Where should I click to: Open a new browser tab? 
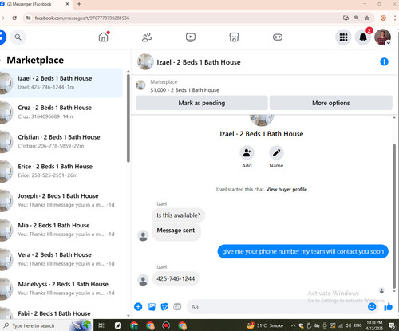tap(79, 4)
